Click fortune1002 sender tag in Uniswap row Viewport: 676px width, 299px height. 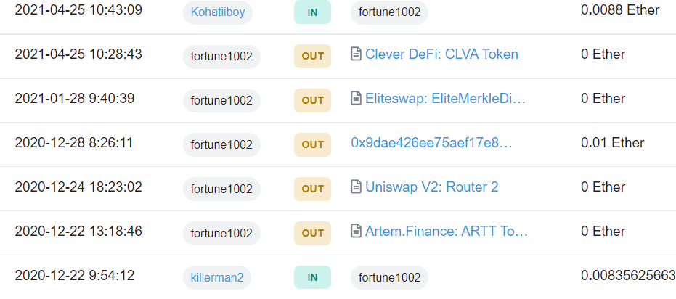click(221, 189)
